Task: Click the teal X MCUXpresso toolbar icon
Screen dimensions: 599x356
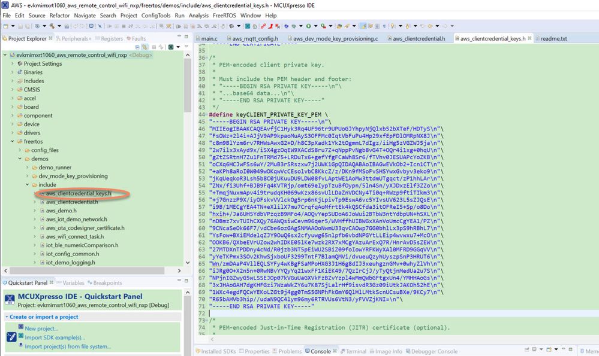Action: [x=248, y=26]
